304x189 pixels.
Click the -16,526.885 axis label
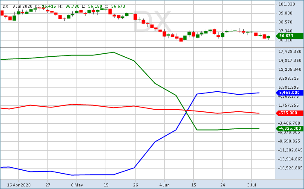[x=290, y=168]
